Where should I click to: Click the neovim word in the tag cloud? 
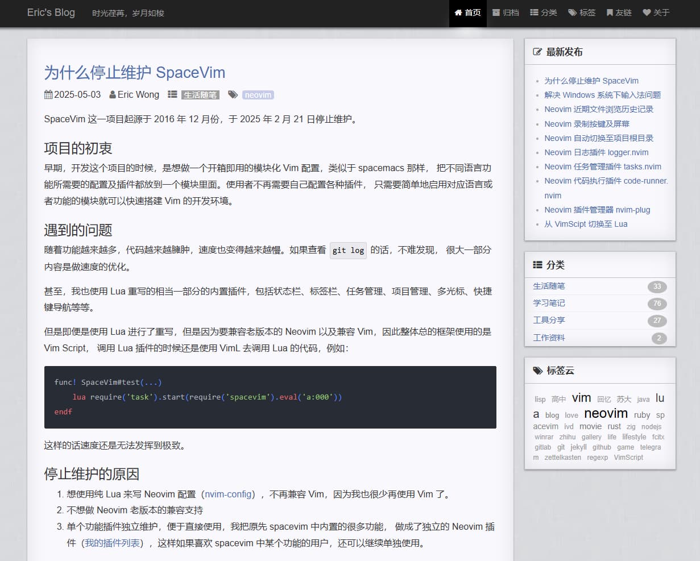(606, 413)
